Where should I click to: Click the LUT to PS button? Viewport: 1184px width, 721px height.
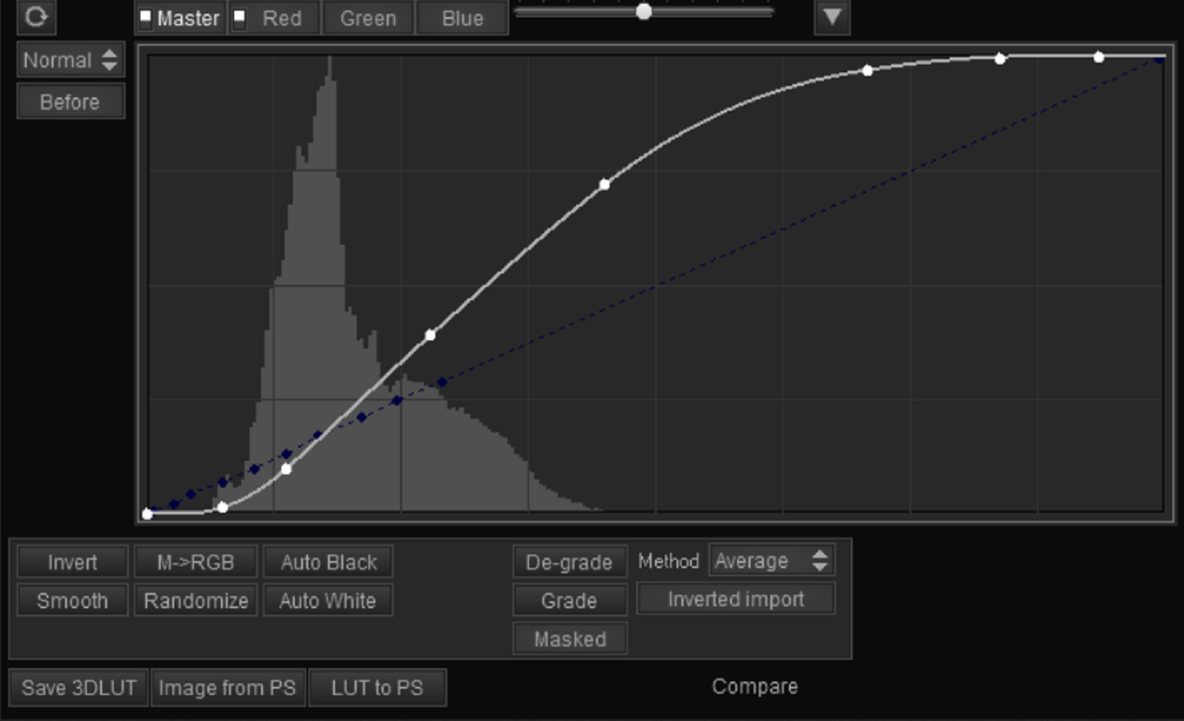point(377,688)
